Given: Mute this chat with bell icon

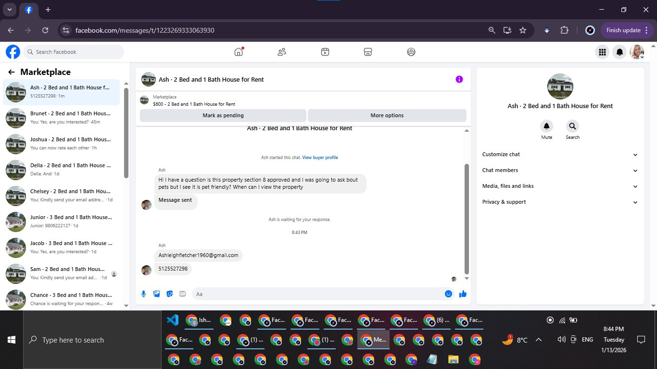Looking at the screenshot, I should [x=546, y=126].
